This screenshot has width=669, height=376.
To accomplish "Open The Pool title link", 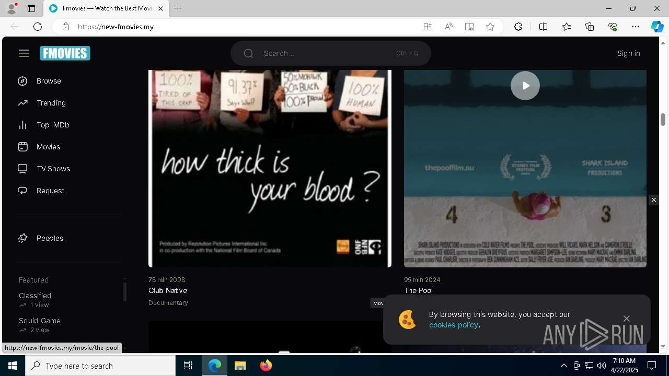I will click(418, 290).
